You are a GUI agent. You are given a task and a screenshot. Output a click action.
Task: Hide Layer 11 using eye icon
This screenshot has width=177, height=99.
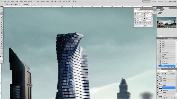point(158,76)
